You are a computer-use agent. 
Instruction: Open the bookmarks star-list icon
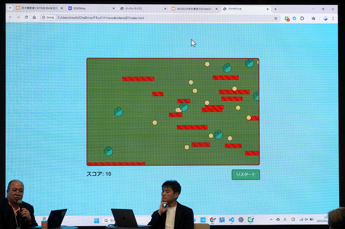[314, 18]
